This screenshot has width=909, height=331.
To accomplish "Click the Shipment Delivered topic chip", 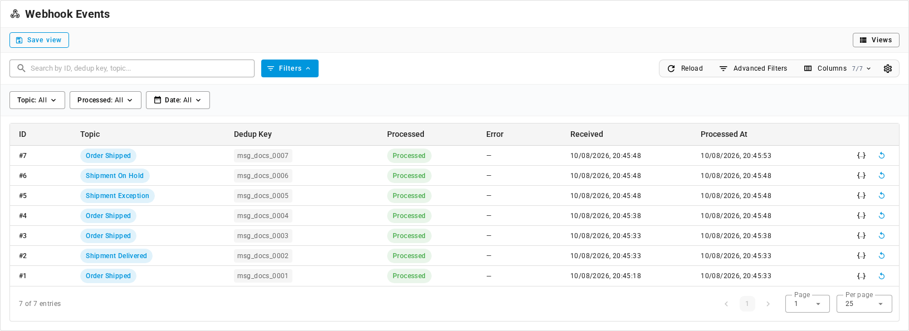I will (116, 256).
